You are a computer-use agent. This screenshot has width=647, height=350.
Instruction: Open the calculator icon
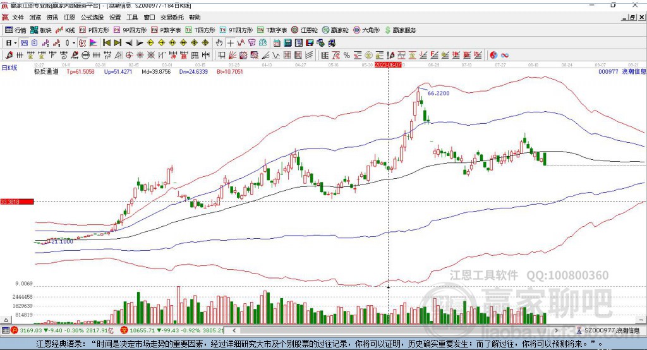pos(287,43)
